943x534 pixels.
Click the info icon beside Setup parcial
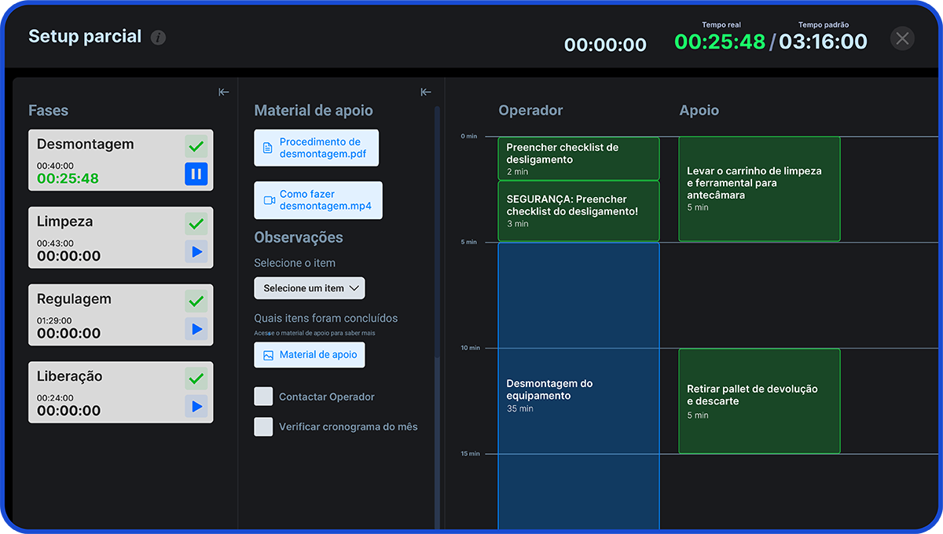[158, 38]
